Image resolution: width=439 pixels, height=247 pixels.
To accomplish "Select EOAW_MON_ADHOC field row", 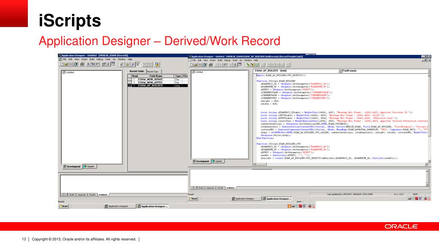I will (158, 79).
